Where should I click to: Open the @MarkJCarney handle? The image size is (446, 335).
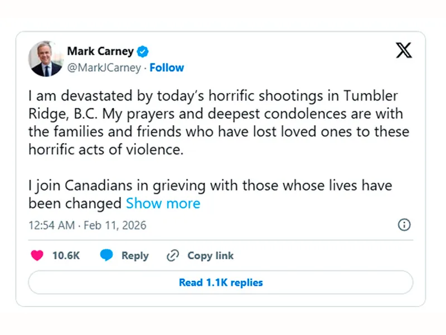point(104,68)
